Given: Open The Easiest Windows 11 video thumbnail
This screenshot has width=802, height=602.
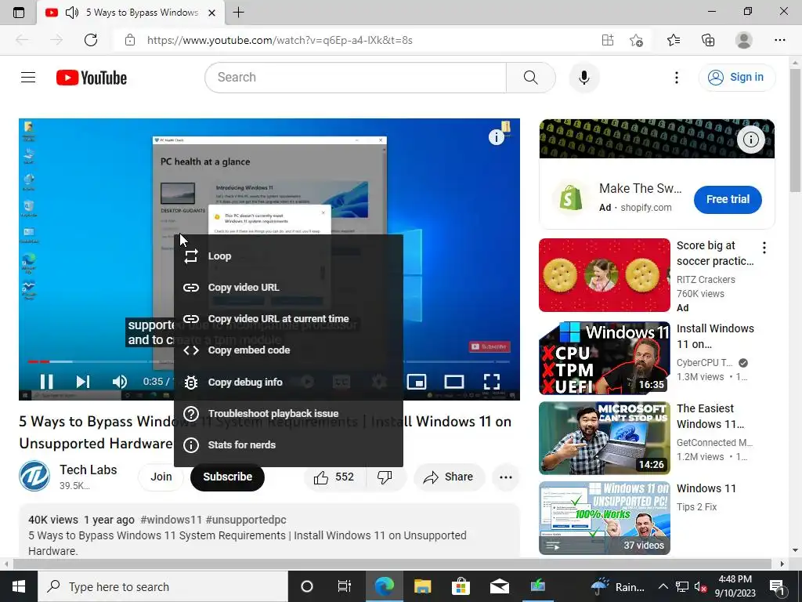Looking at the screenshot, I should 604,438.
